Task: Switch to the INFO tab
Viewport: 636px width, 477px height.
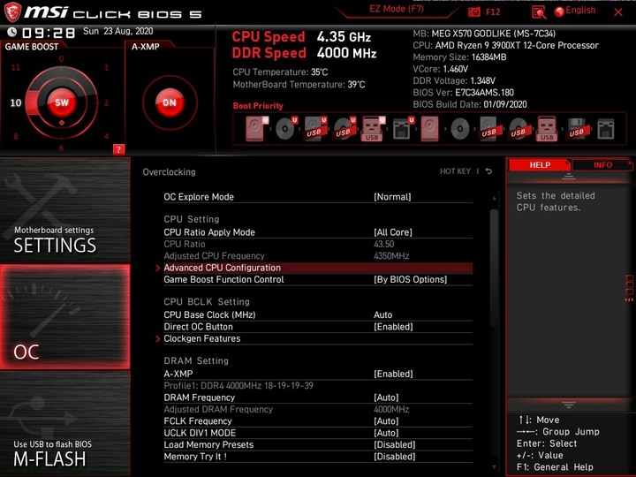Action: (x=602, y=164)
